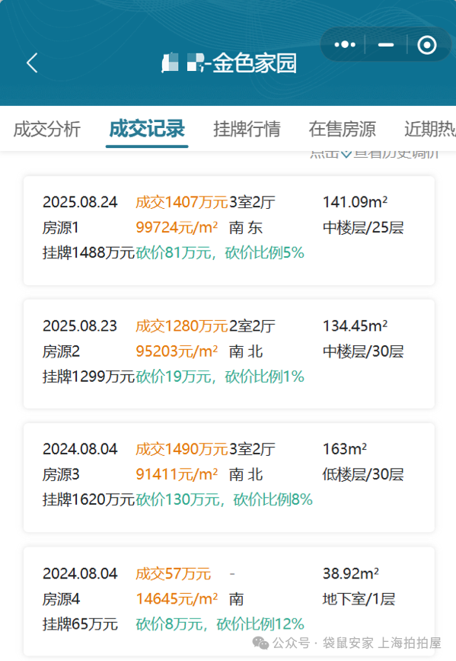456x661 pixels.
Task: Close mini program using the circle target icon
Action: click(427, 45)
